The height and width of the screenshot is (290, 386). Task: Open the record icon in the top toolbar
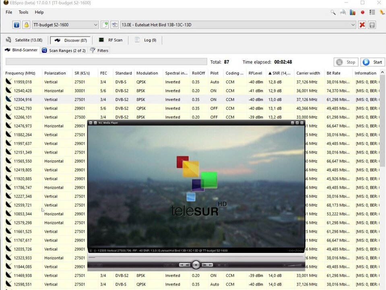(362, 12)
